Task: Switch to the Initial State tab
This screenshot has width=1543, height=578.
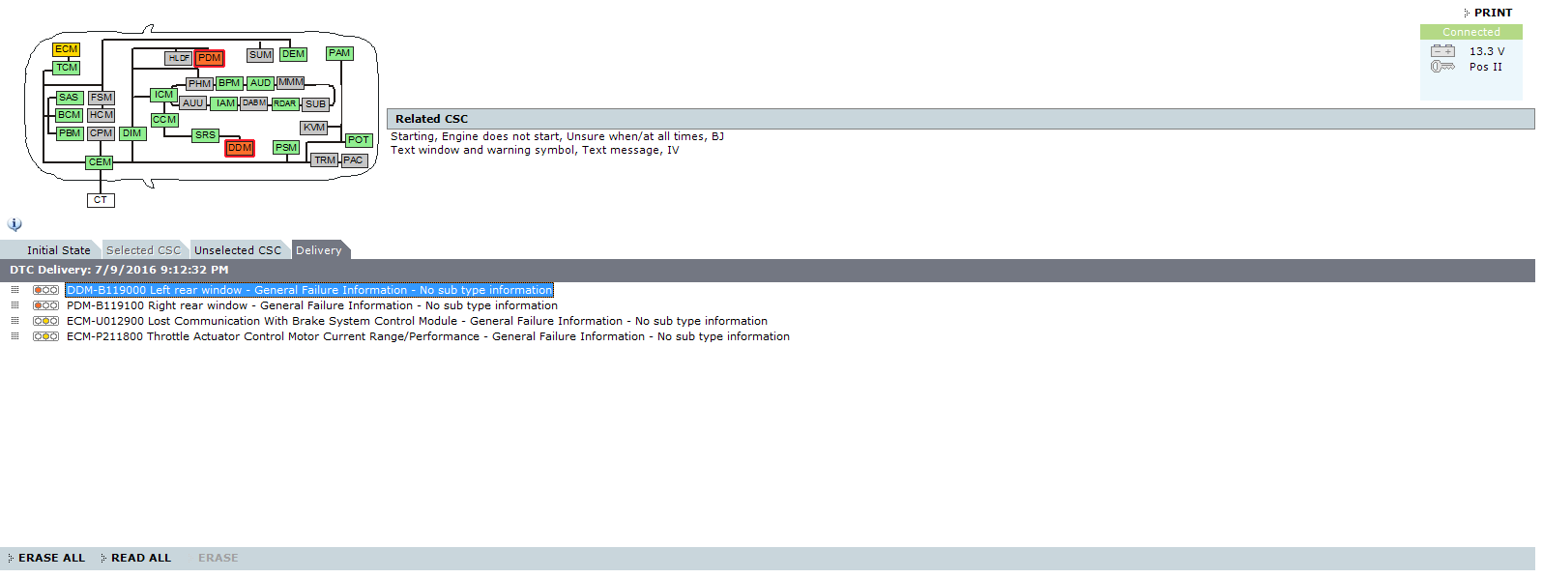Action: [58, 250]
